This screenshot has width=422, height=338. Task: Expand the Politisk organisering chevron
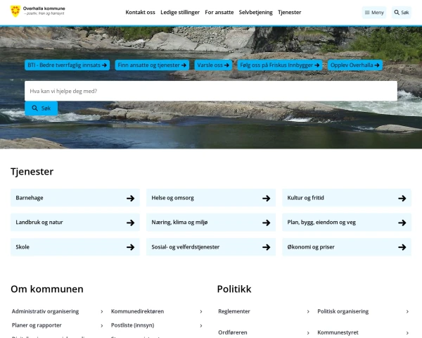pos(407,311)
